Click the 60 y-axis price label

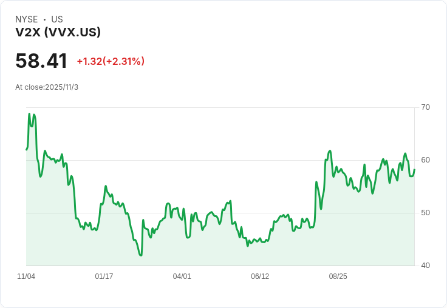[x=425, y=160]
